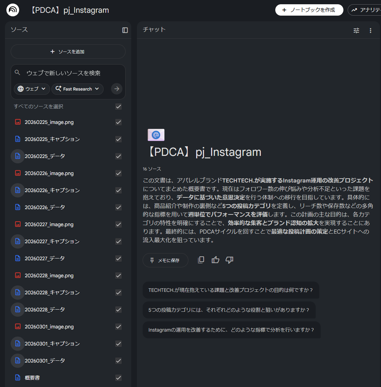Submit the web source search with arrow icon
Image resolution: width=381 pixels, height=387 pixels.
tap(116, 89)
